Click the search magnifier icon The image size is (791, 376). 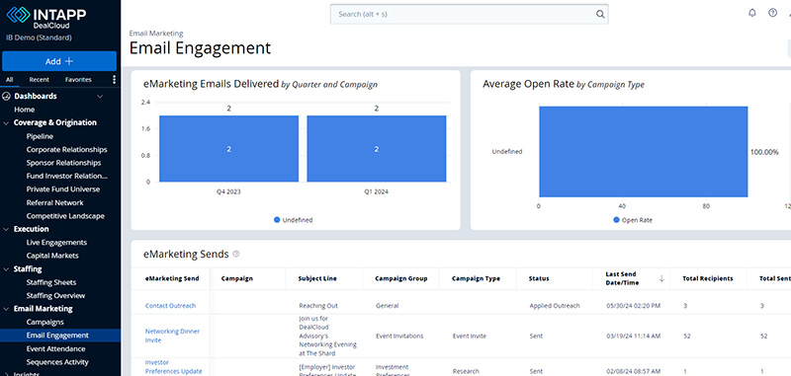[600, 14]
